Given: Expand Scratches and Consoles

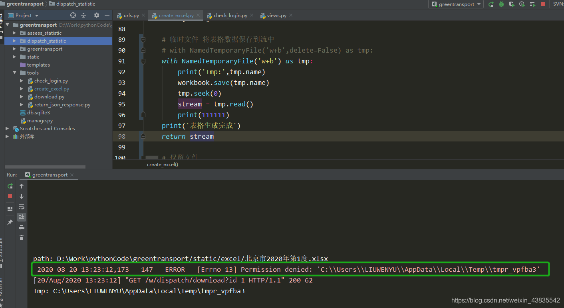Looking at the screenshot, I should (7, 128).
